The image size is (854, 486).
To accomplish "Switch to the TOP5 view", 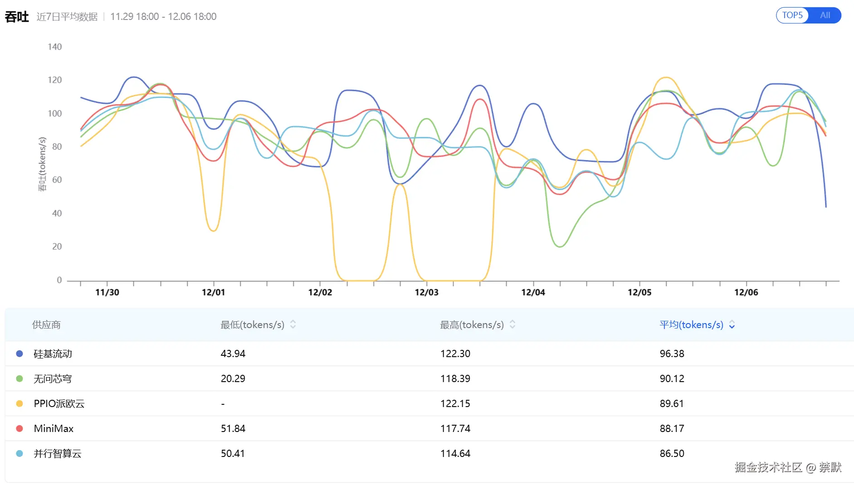I will (792, 15).
